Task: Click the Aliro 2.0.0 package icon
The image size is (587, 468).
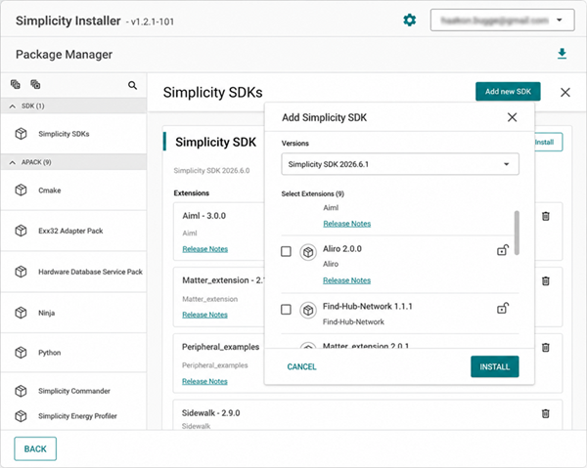Action: (x=308, y=252)
